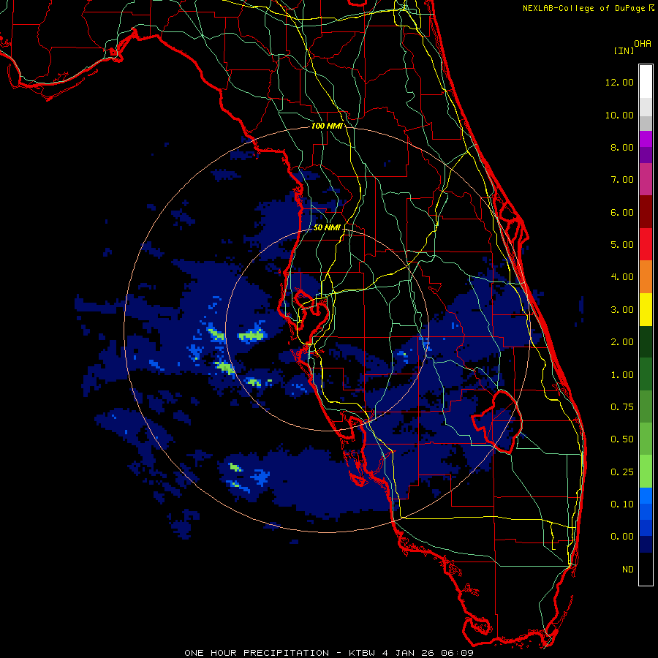Click the 3.00 legend value
This screenshot has height=658, width=658.
(622, 310)
